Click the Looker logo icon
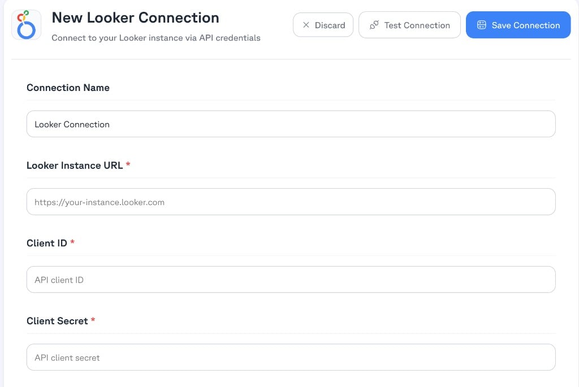579x387 pixels. pyautogui.click(x=26, y=25)
